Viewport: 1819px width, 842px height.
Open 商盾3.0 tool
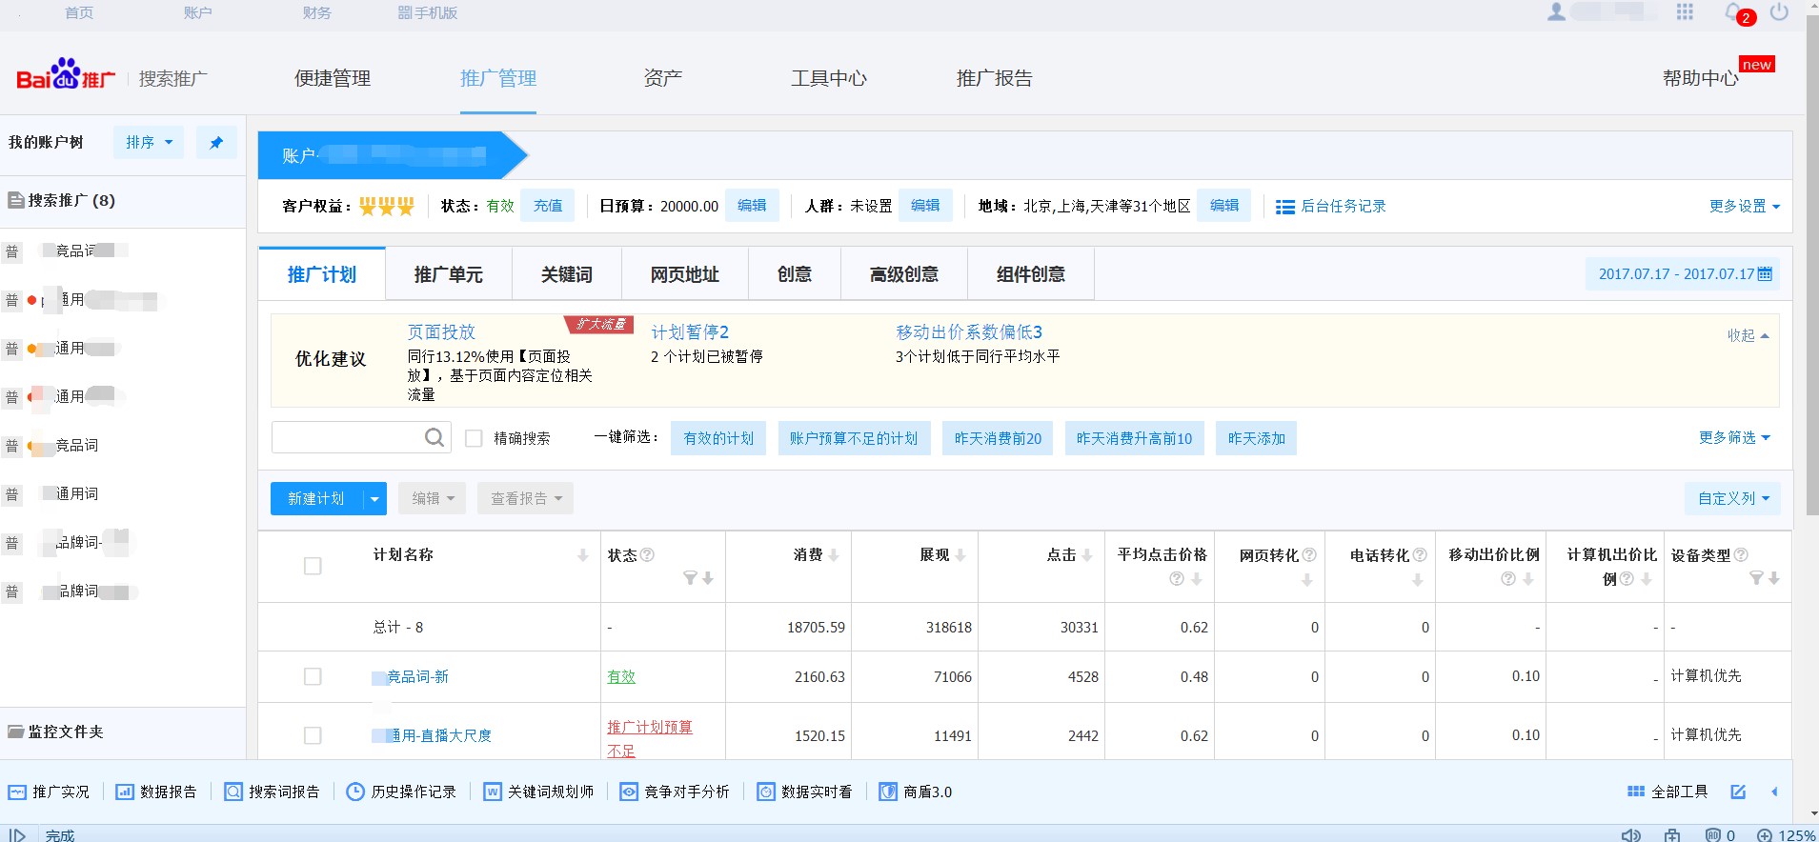click(x=916, y=792)
